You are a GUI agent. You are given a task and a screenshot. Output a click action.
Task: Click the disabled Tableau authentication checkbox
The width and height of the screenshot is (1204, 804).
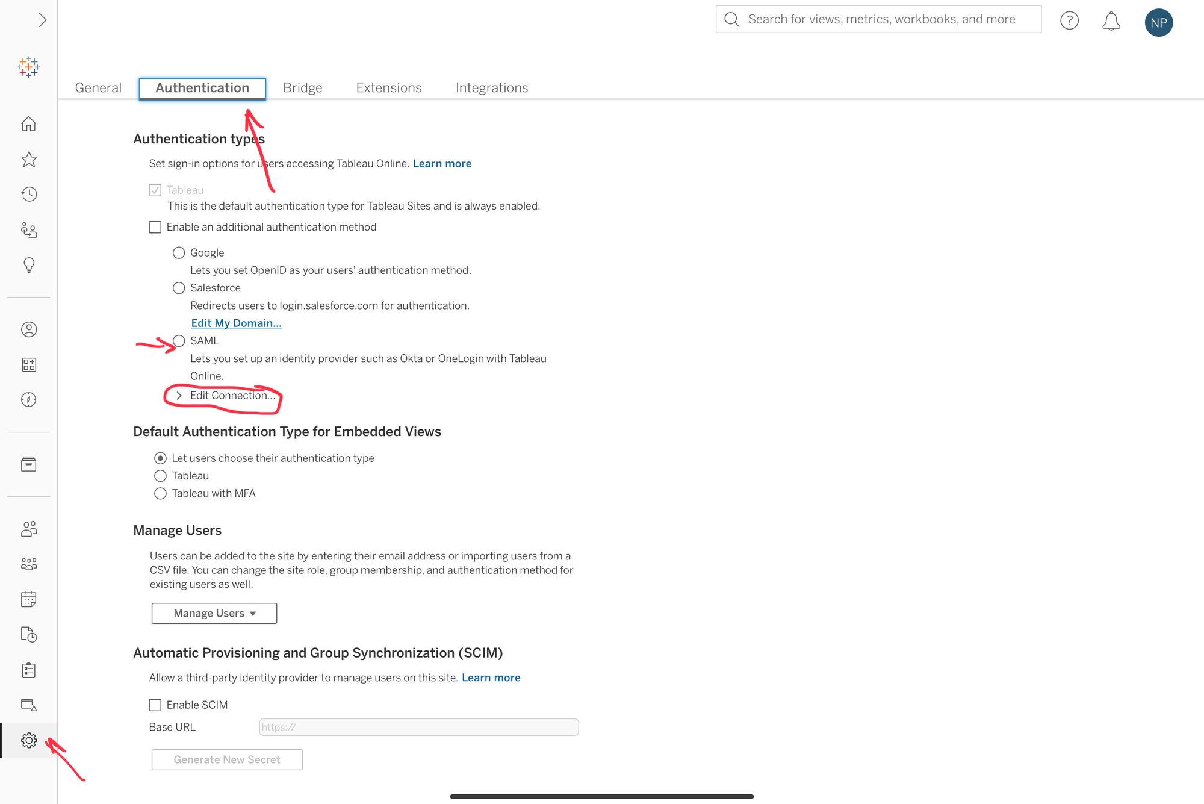[x=155, y=190]
